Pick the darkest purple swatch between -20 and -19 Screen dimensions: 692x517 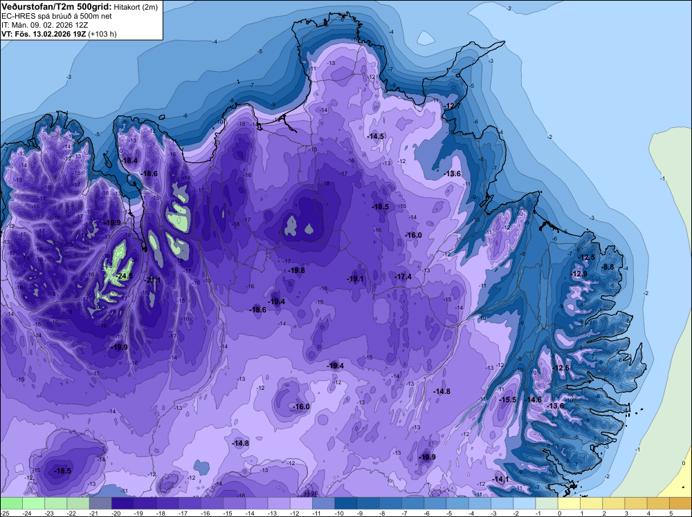122,503
